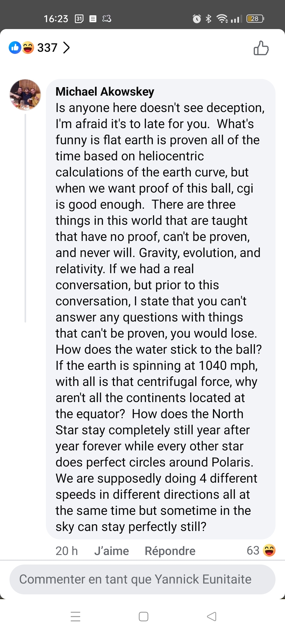Open Android recent apps menu button
Viewport: 285px width, 634px height.
point(75,616)
